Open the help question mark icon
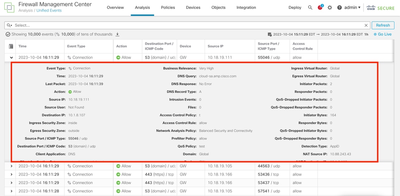 [340, 8]
